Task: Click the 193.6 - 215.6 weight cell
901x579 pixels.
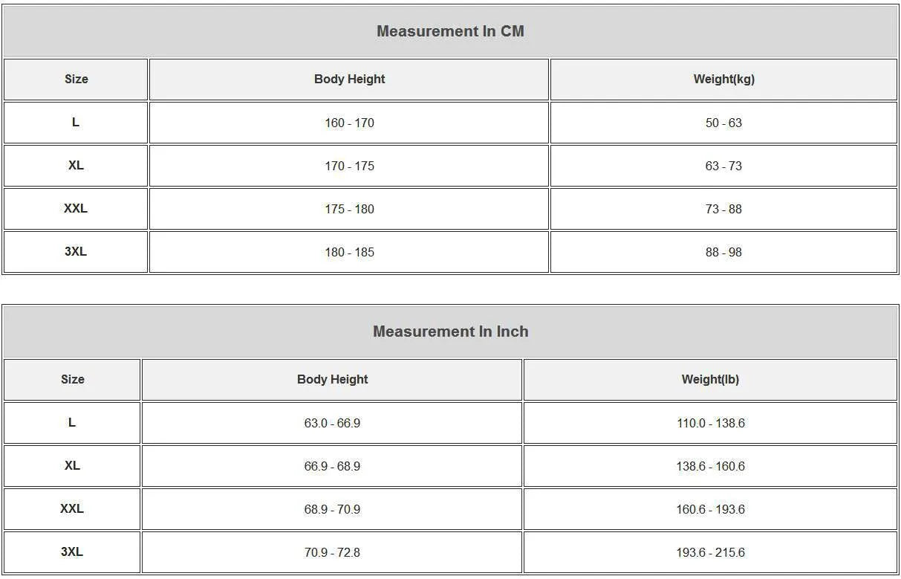Action: click(710, 552)
